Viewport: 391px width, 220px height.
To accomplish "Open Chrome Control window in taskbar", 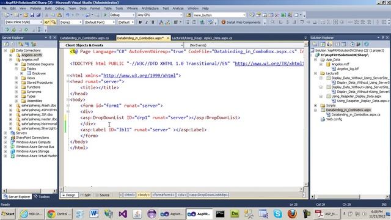I will pyautogui.click(x=59, y=214).
